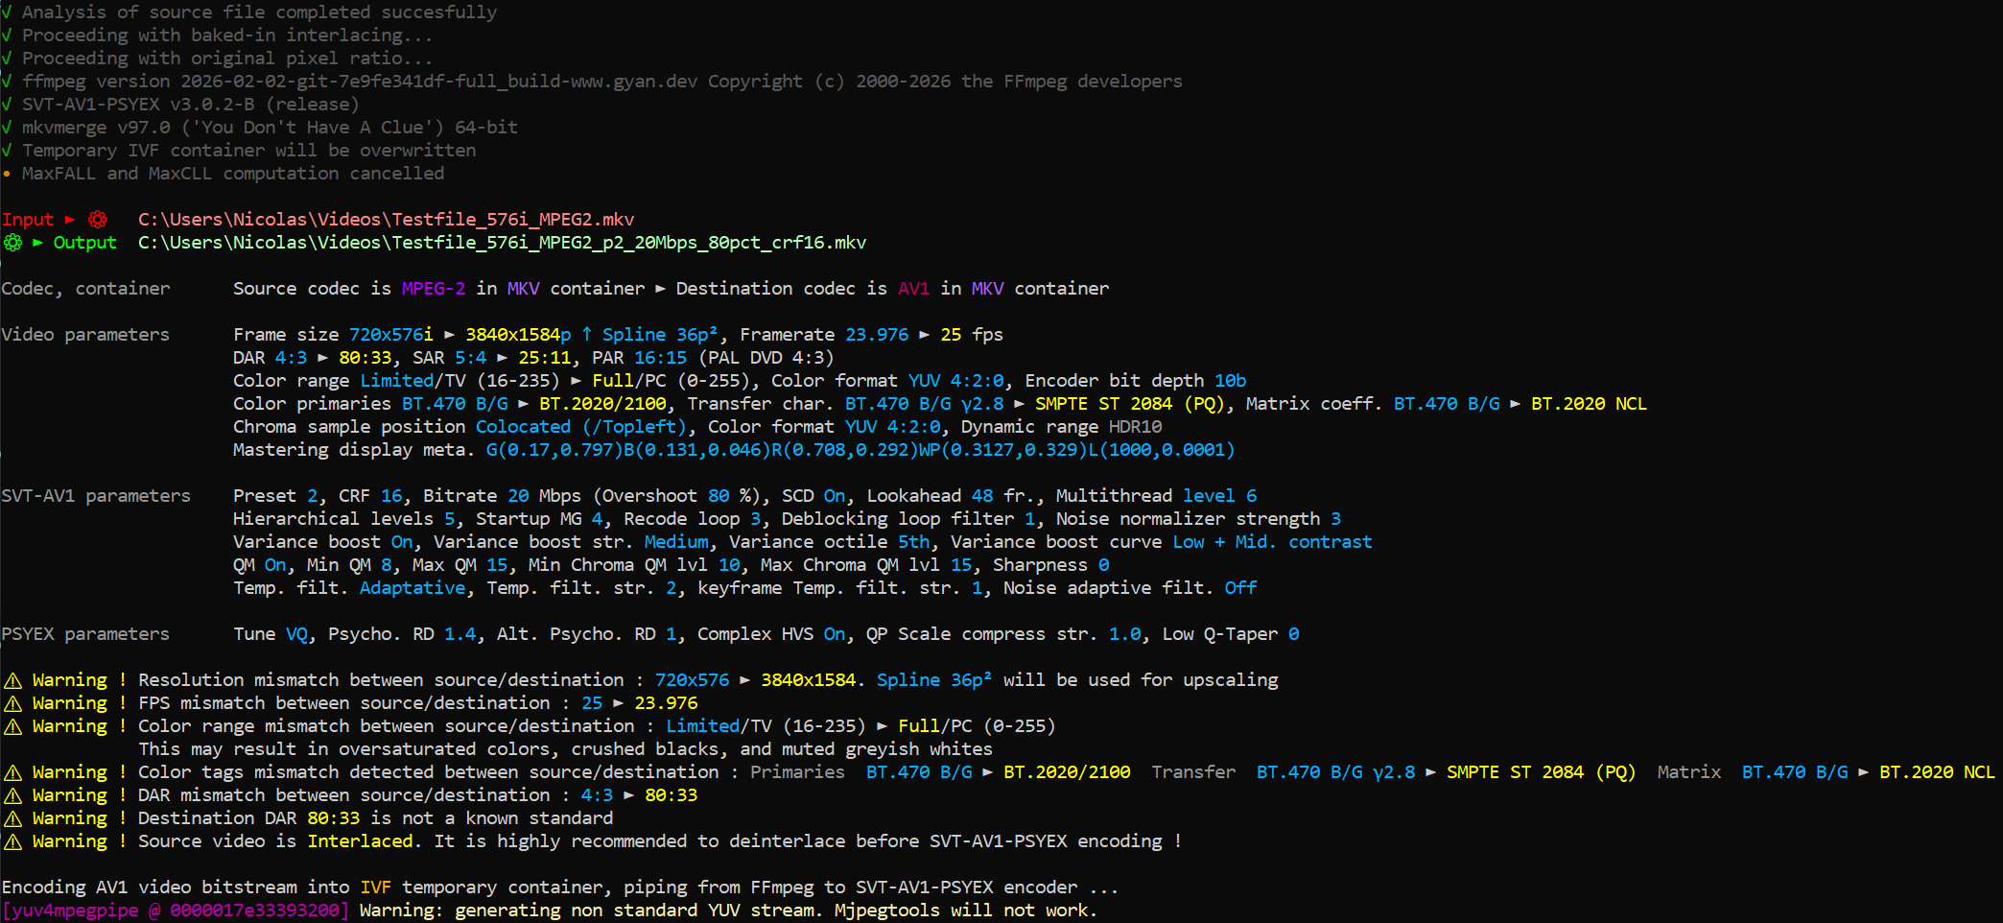The height and width of the screenshot is (923, 2003).
Task: Click the warning triangle on the Color range mismatch line
Action: pyautogui.click(x=12, y=726)
